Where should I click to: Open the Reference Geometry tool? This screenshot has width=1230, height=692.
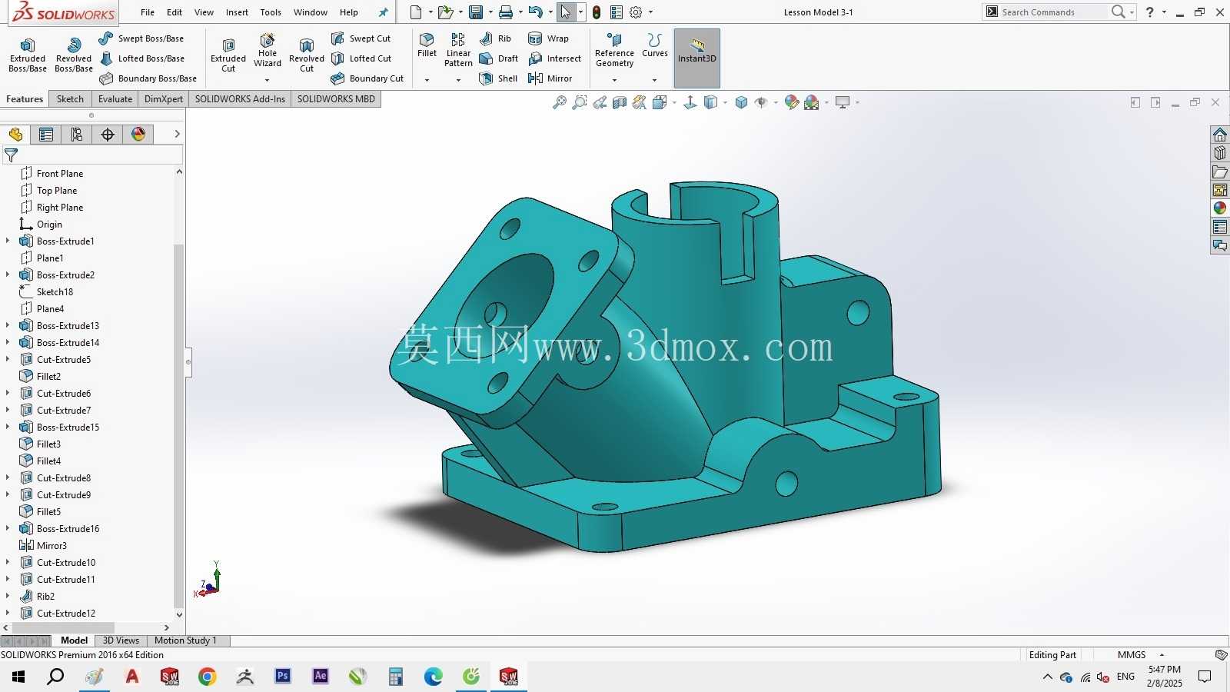pyautogui.click(x=614, y=50)
